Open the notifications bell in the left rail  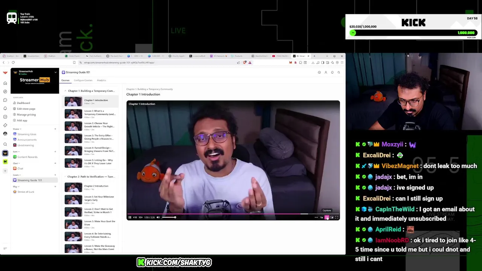point(5,108)
